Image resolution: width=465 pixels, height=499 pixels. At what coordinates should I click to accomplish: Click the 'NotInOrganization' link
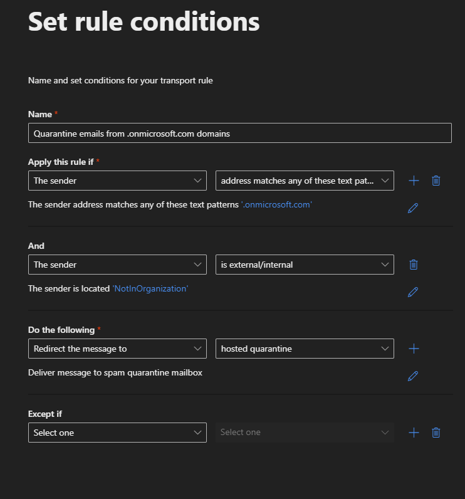pyautogui.click(x=150, y=288)
